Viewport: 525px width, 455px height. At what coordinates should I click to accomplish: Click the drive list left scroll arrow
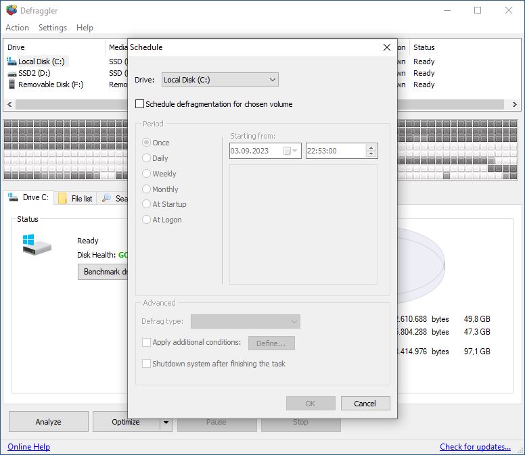click(9, 104)
